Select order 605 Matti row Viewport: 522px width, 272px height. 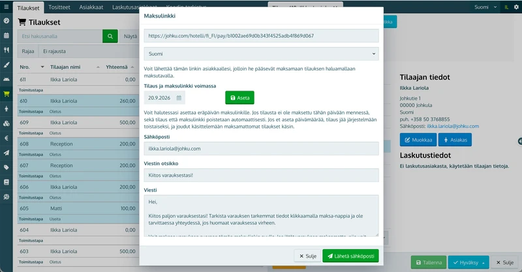[78, 209]
